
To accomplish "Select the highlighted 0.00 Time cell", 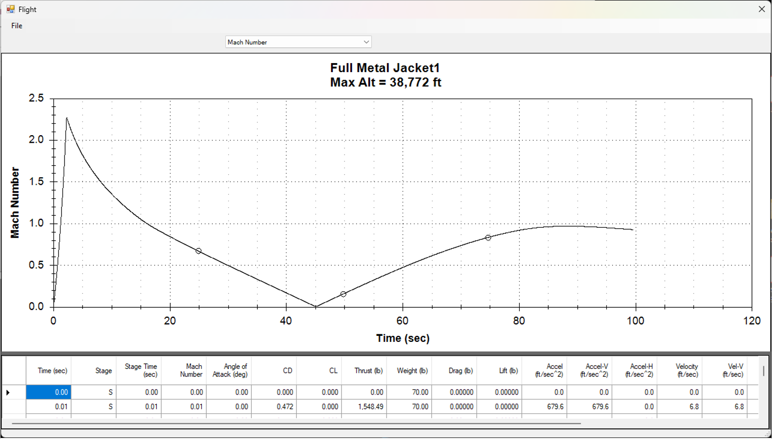I will tap(49, 392).
